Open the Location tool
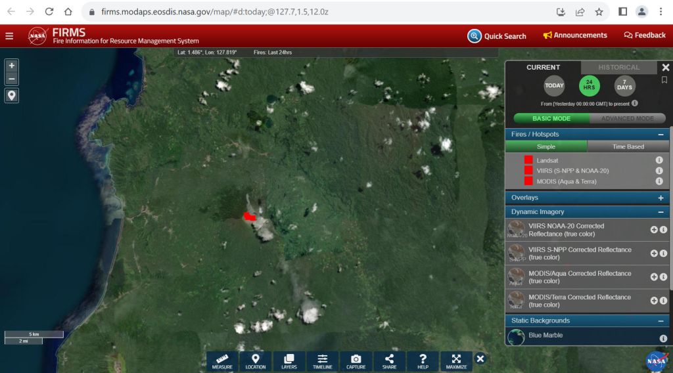 [256, 361]
